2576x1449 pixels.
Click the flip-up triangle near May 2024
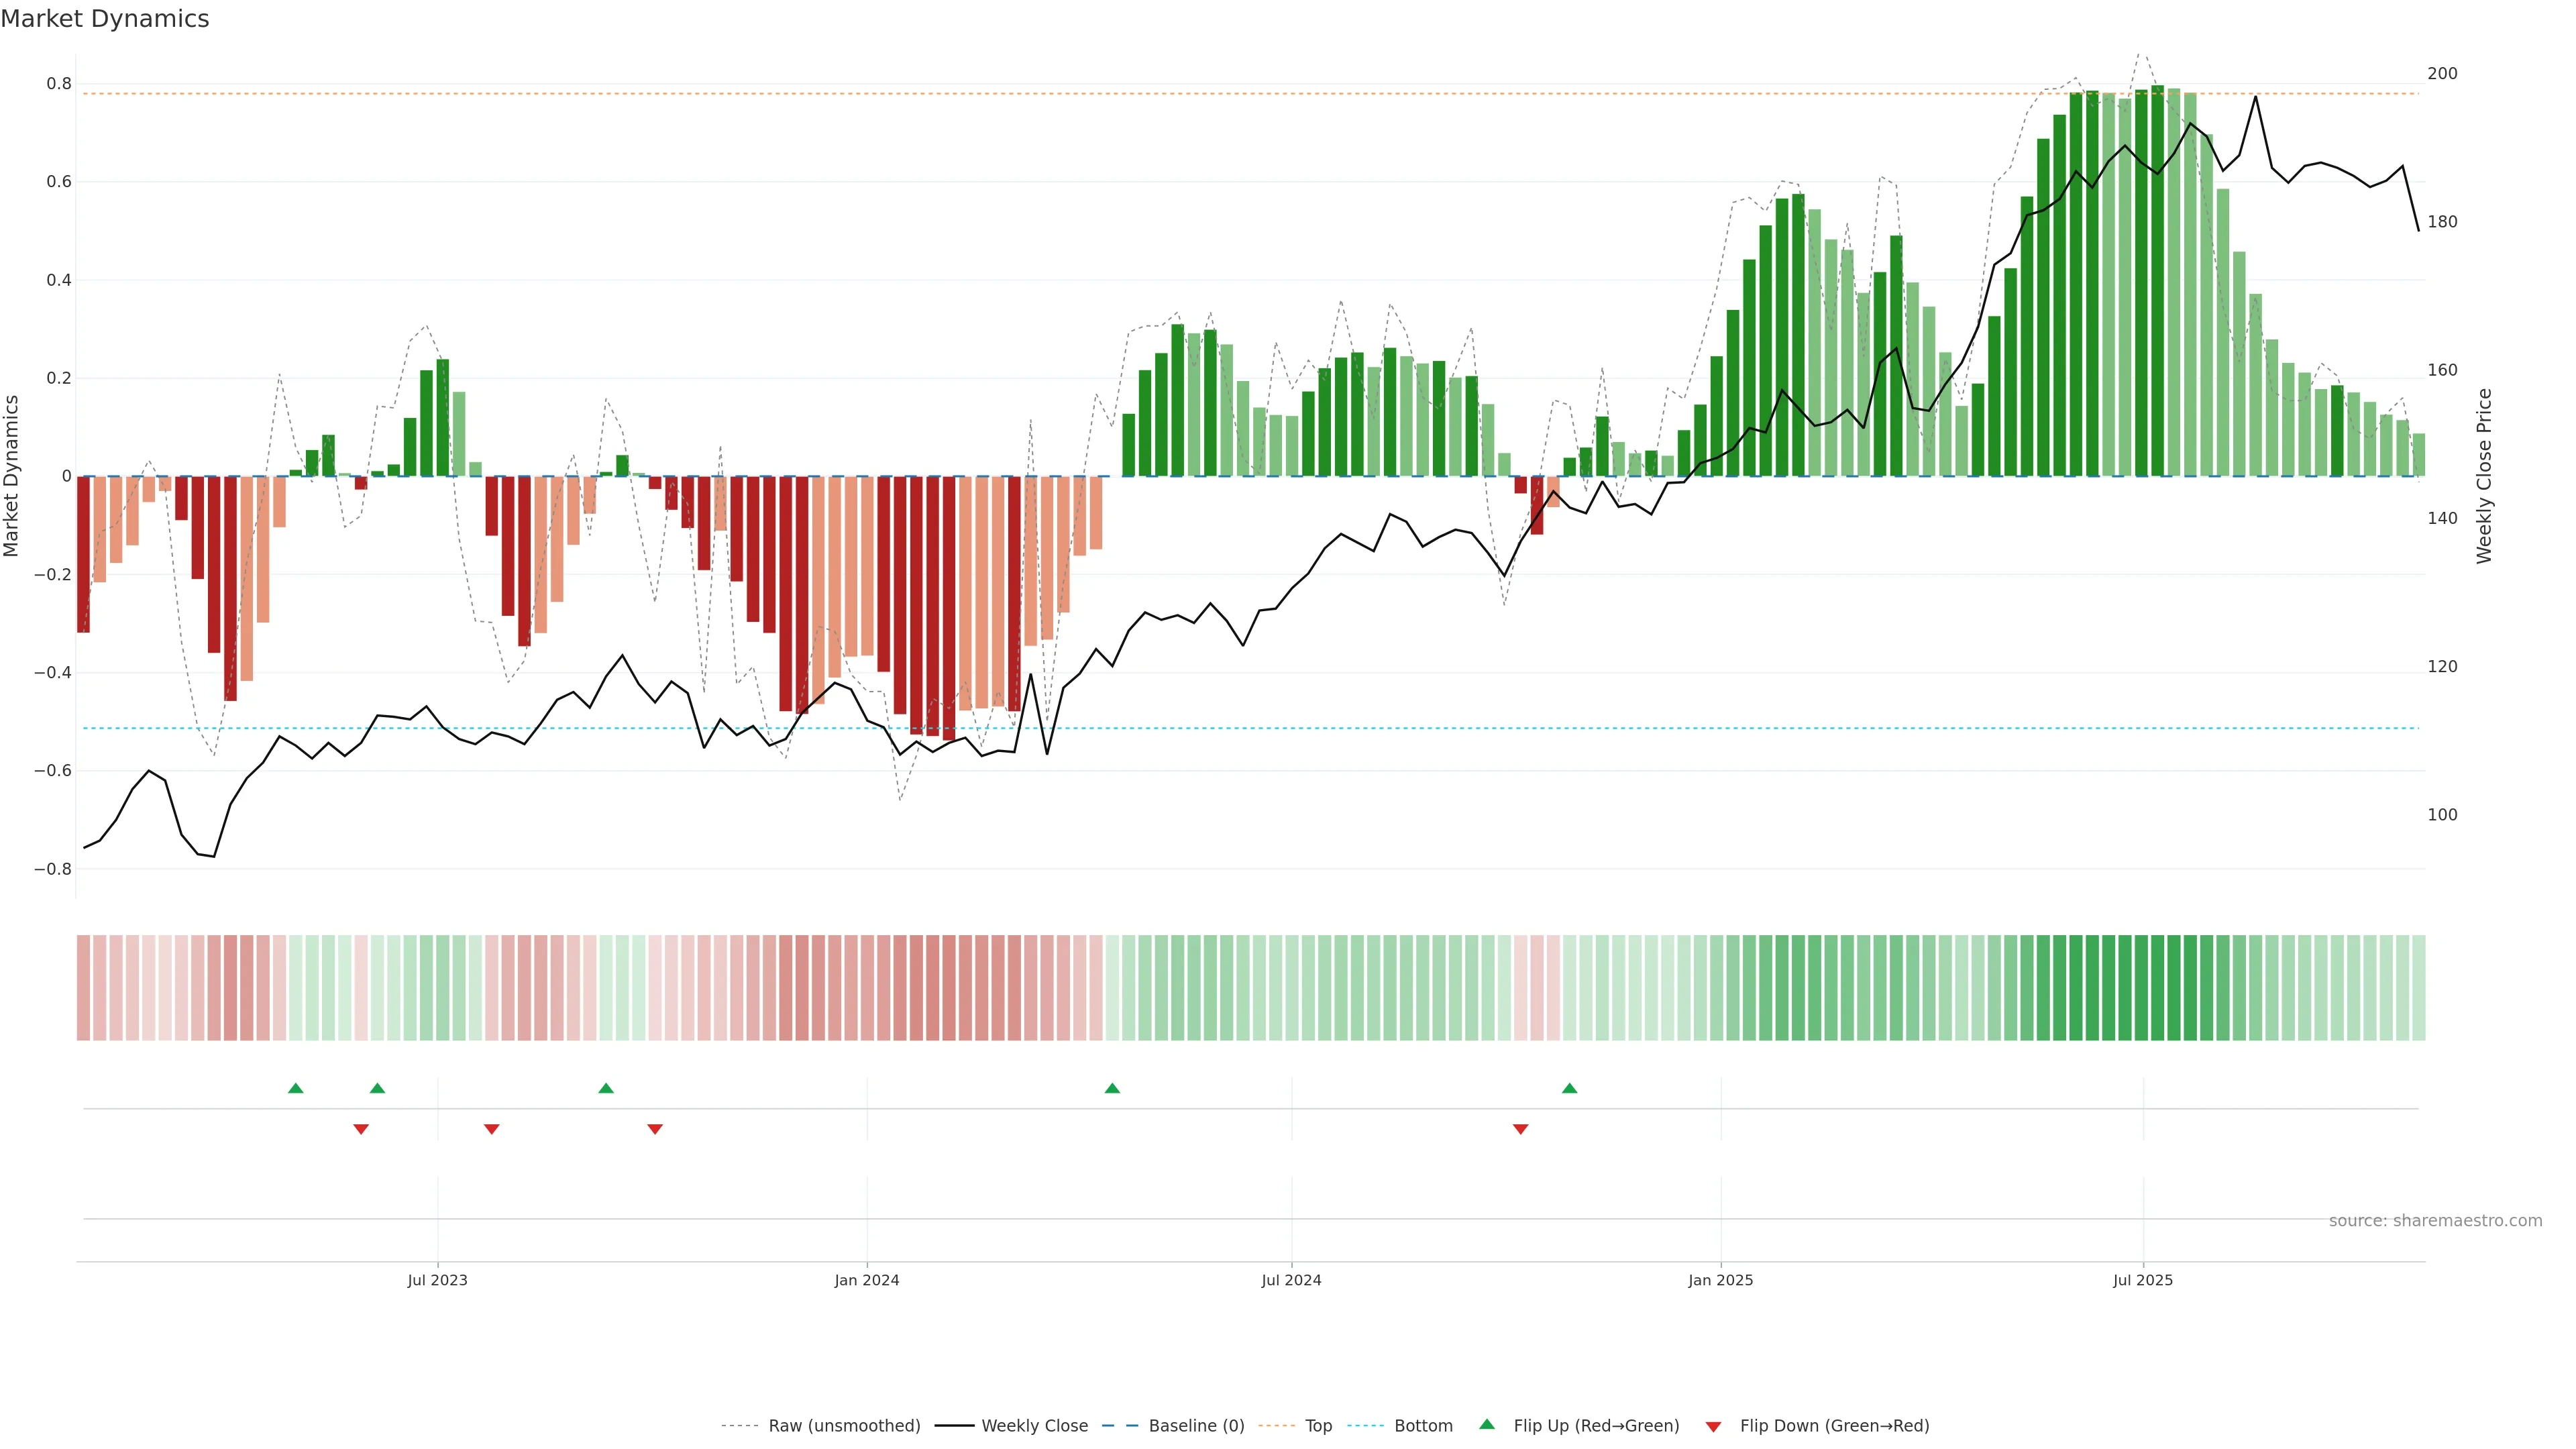1112,1088
